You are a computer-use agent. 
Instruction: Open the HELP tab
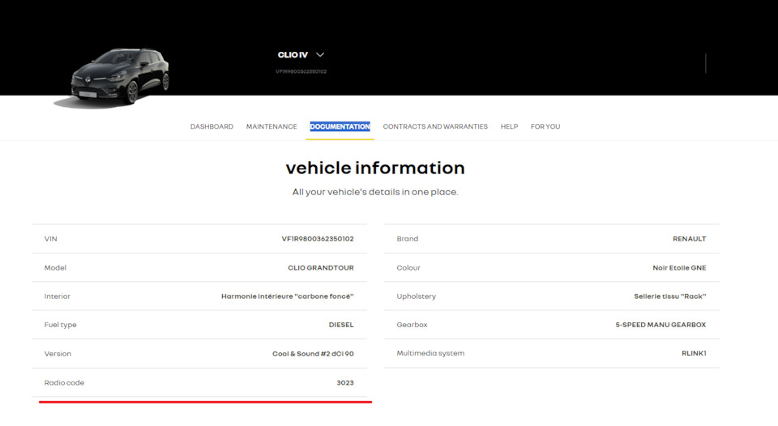509,126
